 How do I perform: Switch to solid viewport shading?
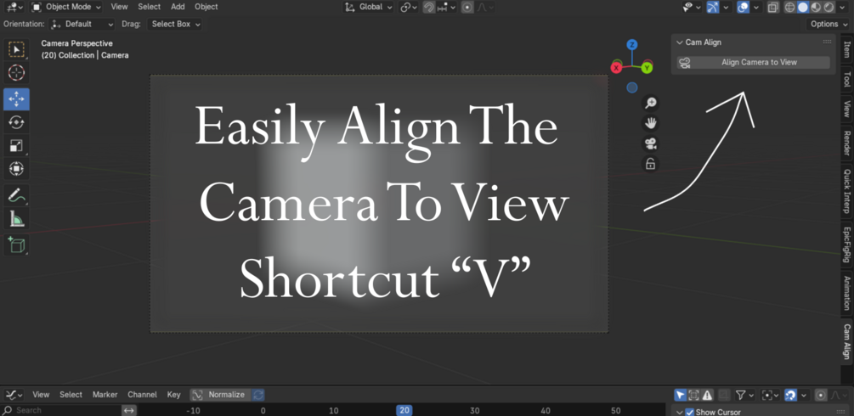[803, 7]
